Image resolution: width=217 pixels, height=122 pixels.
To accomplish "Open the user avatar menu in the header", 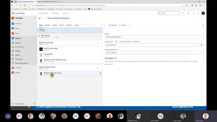I will (x=203, y=13).
